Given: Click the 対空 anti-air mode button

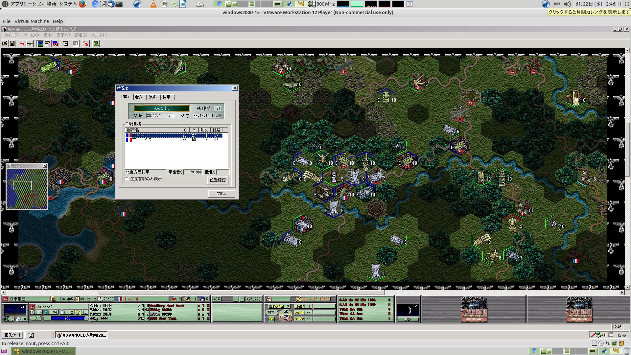Looking at the screenshot, I should point(271,313).
